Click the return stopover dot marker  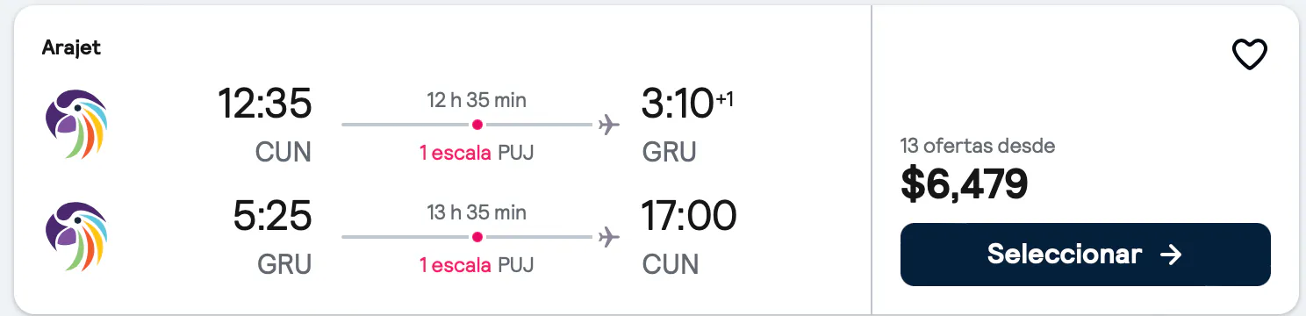tap(477, 237)
